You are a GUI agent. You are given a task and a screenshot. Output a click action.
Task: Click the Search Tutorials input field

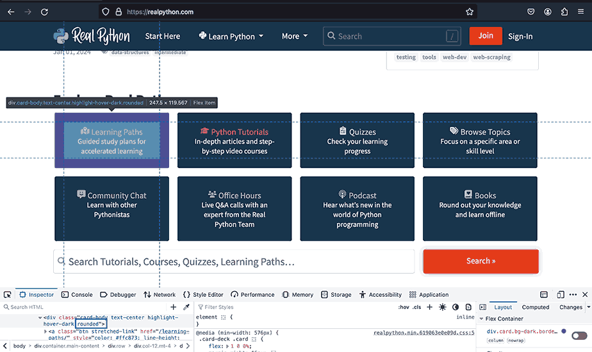click(x=234, y=262)
